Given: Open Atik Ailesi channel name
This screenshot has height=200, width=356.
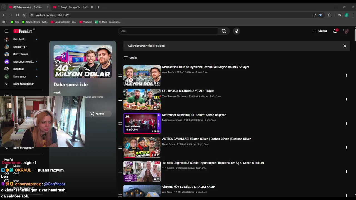Looking at the screenshot, I should coord(167,192).
